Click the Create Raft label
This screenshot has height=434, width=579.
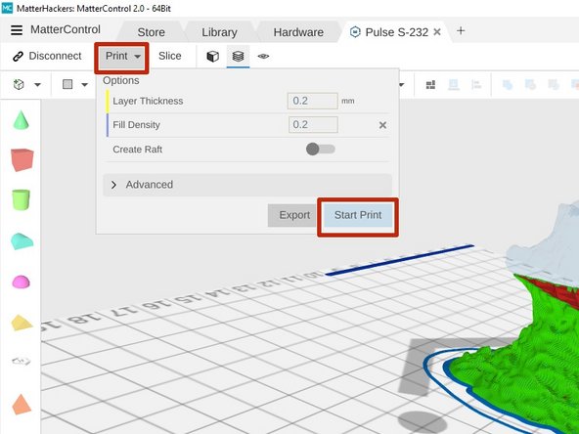point(137,150)
